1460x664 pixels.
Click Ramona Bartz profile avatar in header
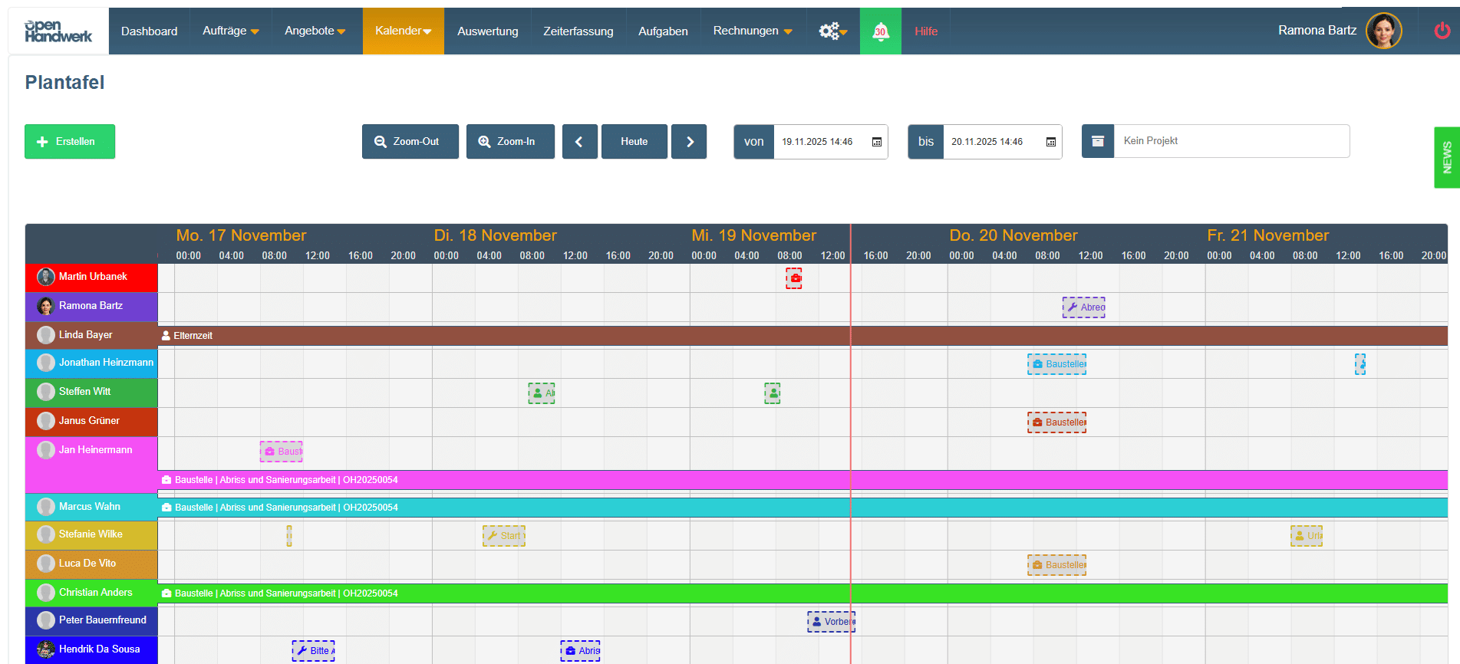click(1383, 31)
